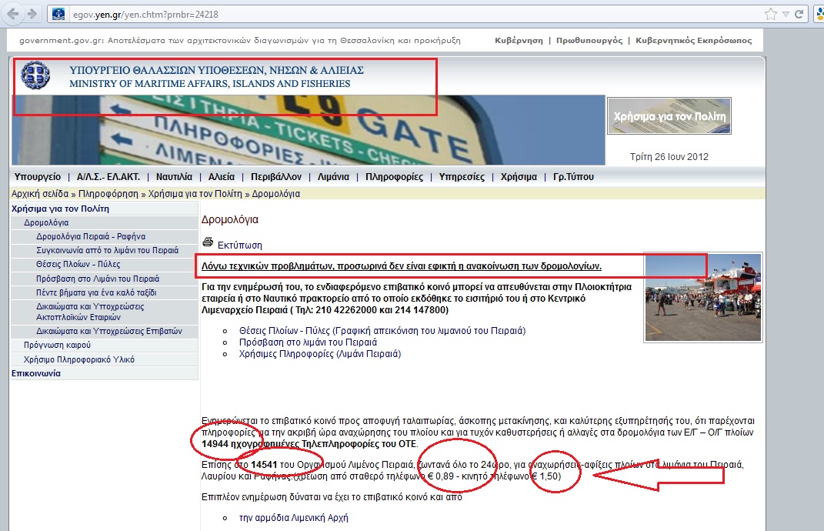Viewport: 824px width, 531px height.
Task: Open the Υπουργείο menu in the navigation bar
Action: click(x=38, y=176)
